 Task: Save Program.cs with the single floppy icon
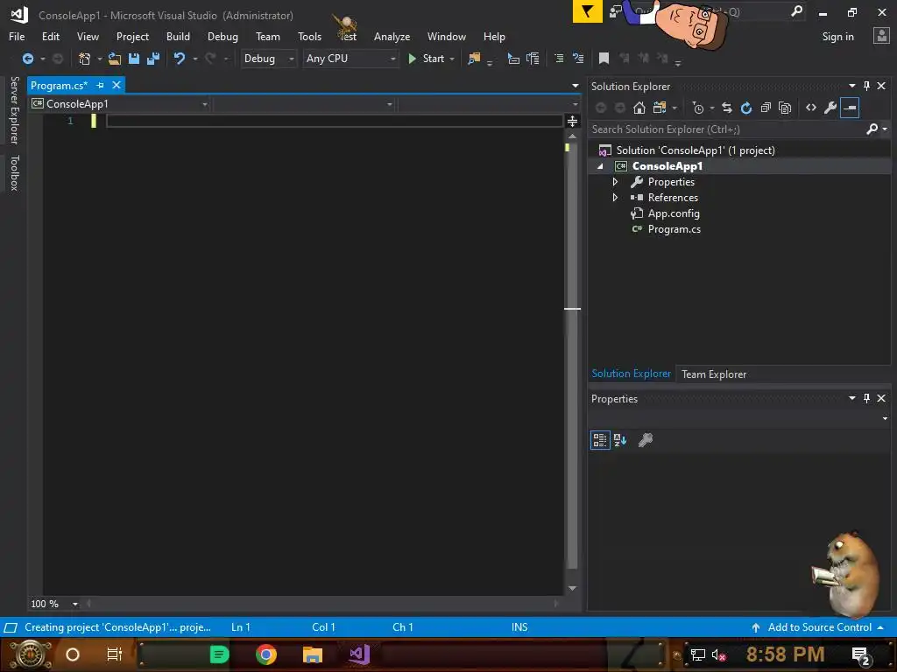pyautogui.click(x=134, y=59)
